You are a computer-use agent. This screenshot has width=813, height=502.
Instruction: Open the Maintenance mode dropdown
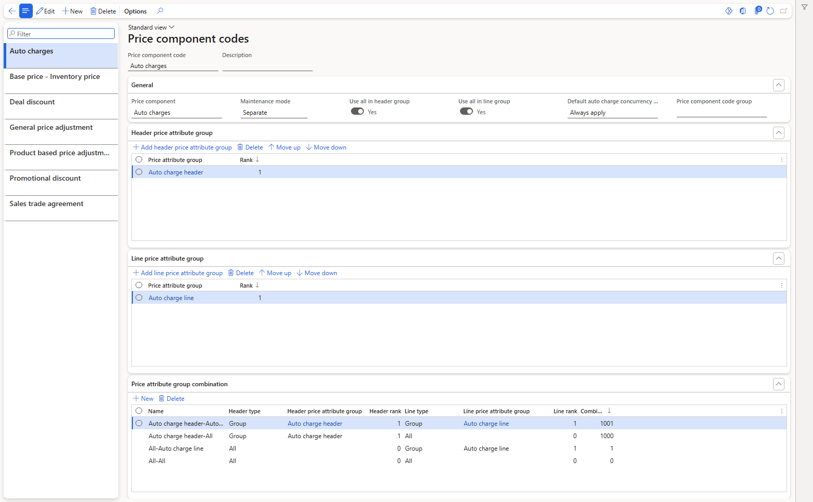coord(274,113)
